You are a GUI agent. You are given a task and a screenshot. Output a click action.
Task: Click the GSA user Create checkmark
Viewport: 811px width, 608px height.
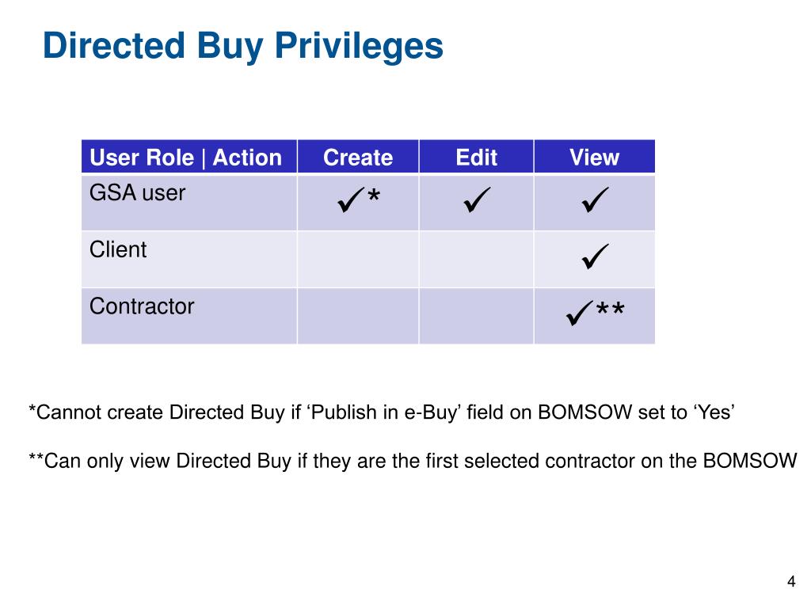coord(351,199)
